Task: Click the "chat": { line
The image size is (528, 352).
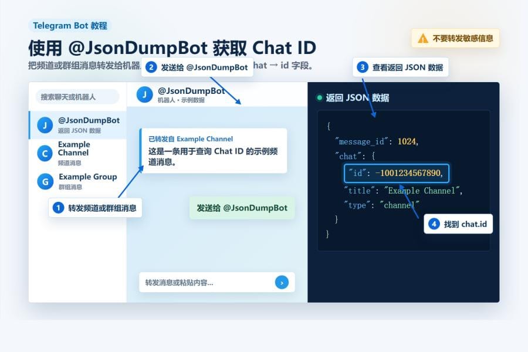Action: point(355,156)
